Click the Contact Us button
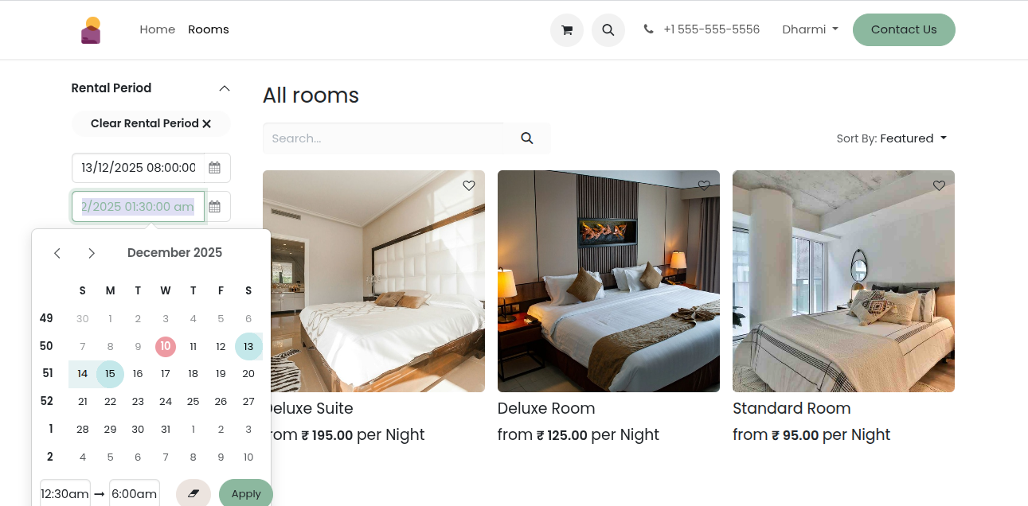 pyautogui.click(x=904, y=29)
